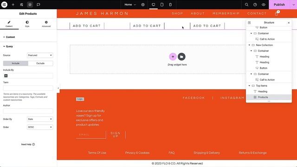Open the Order By dropdown set to Date
The image size is (297, 167).
40,119
